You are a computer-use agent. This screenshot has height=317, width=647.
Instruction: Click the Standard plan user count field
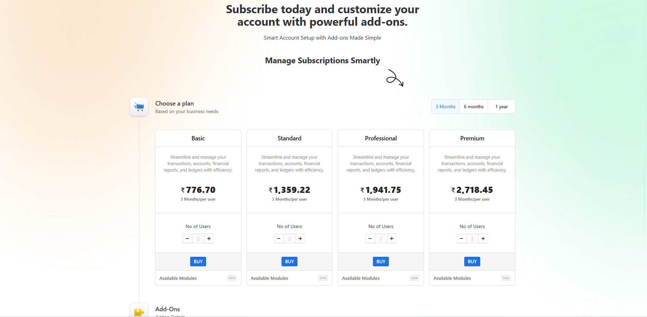(x=289, y=239)
